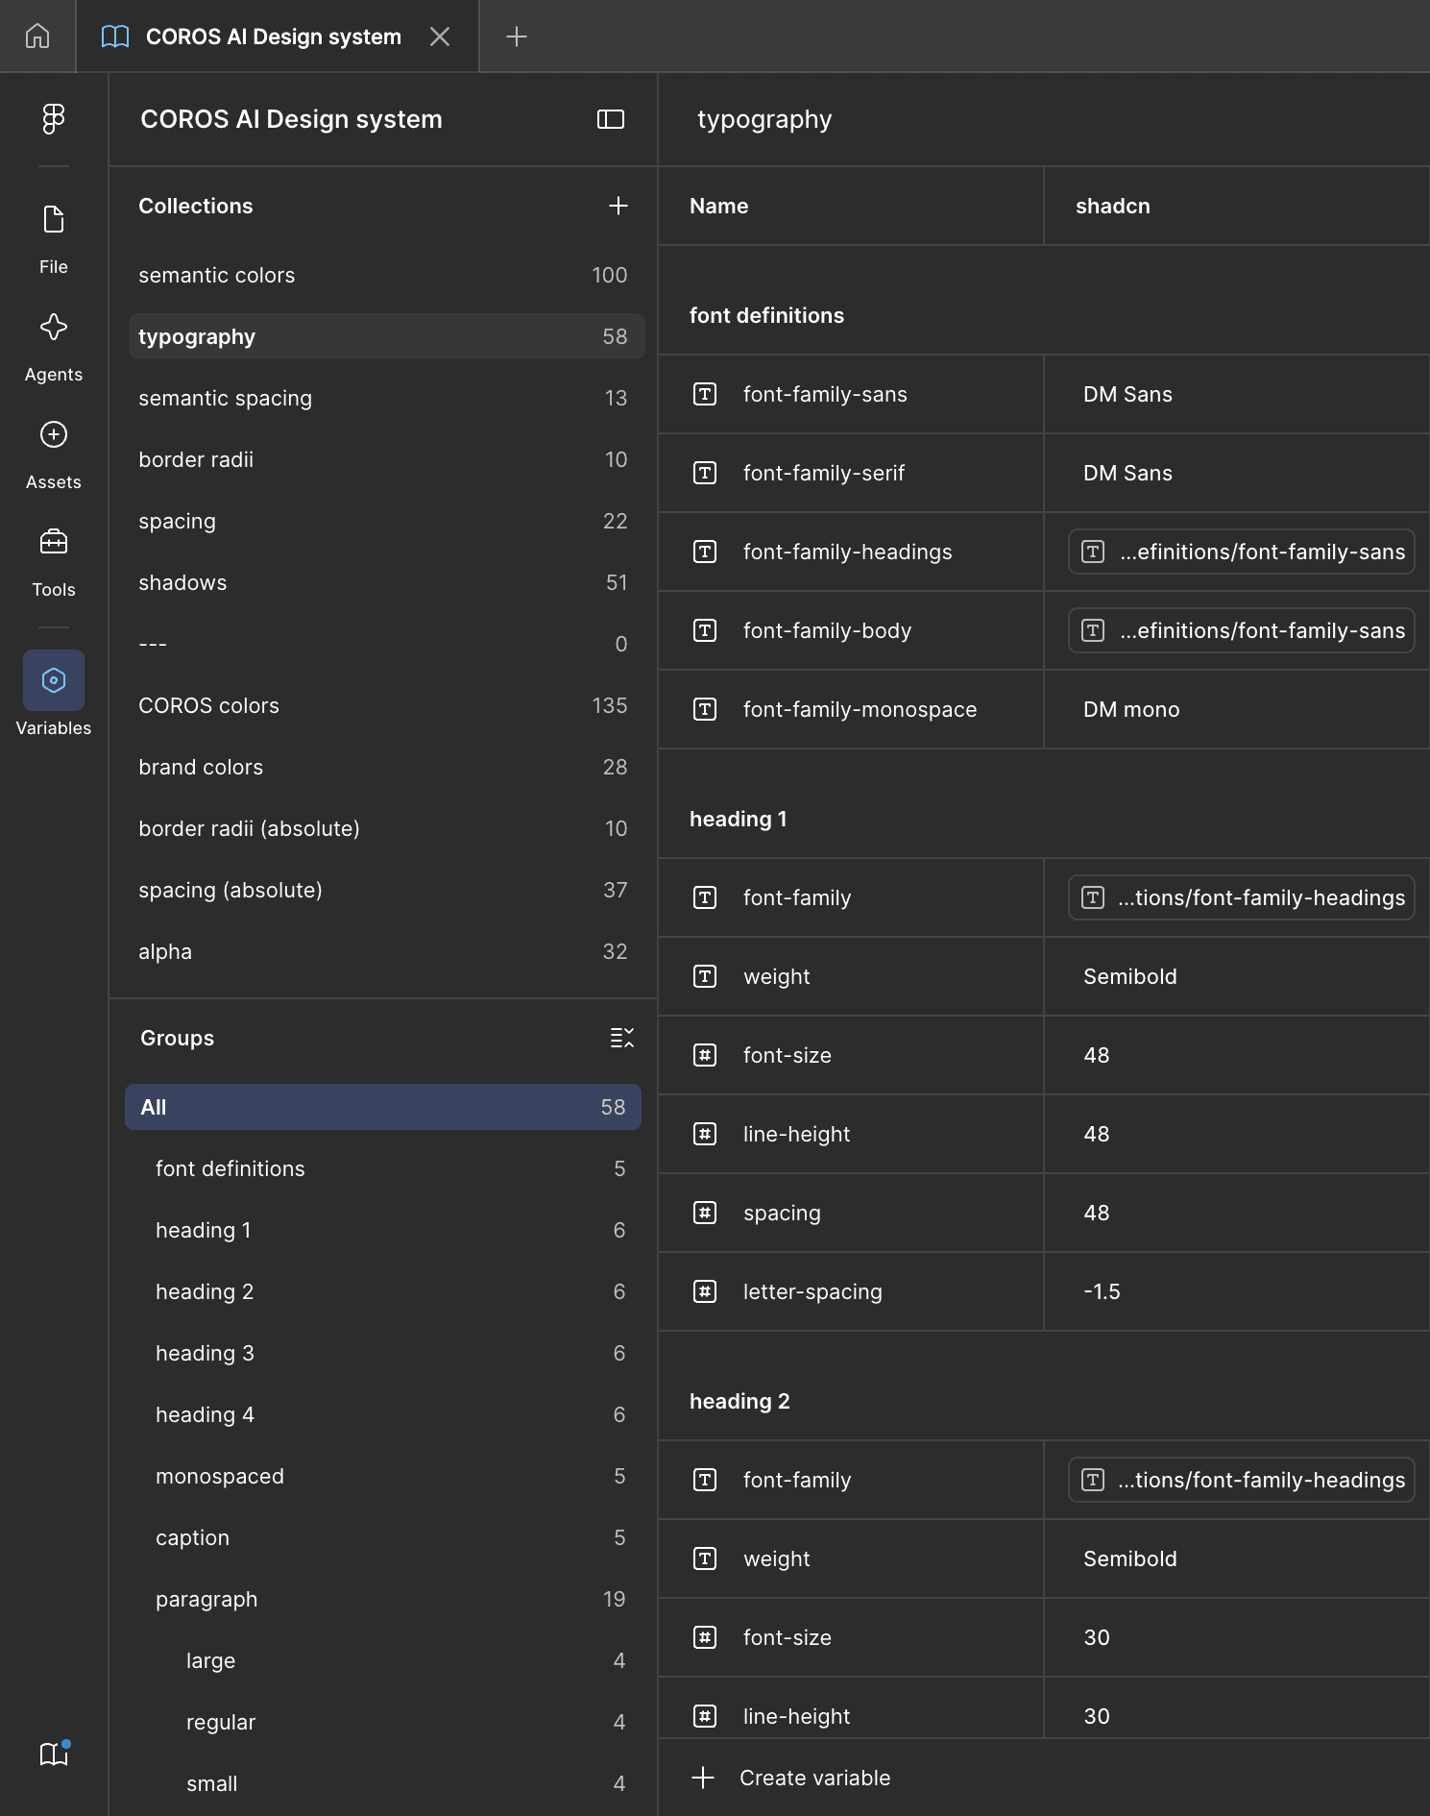Click the home icon in tab bar
The image size is (1430, 1816).
[x=37, y=37]
